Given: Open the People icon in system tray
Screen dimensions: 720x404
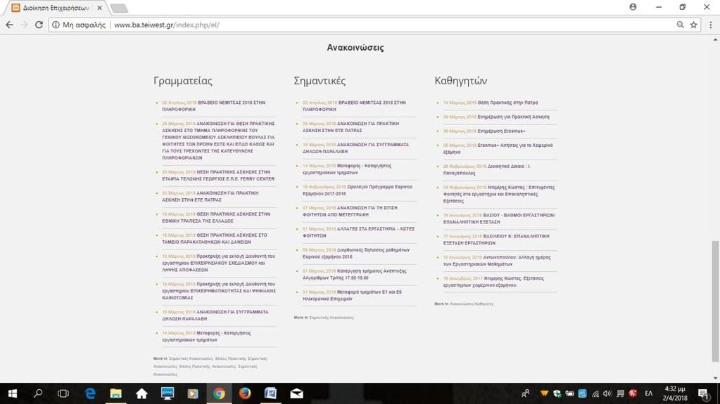Looking at the screenshot, I should pyautogui.click(x=525, y=393).
